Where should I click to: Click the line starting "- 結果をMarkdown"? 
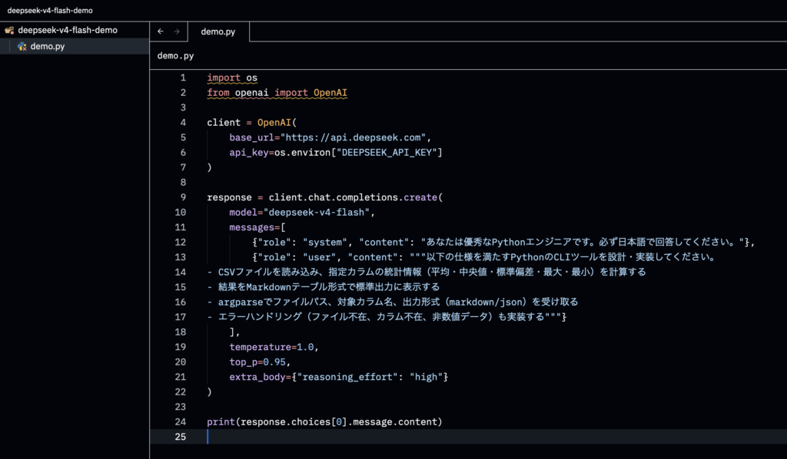coord(324,287)
